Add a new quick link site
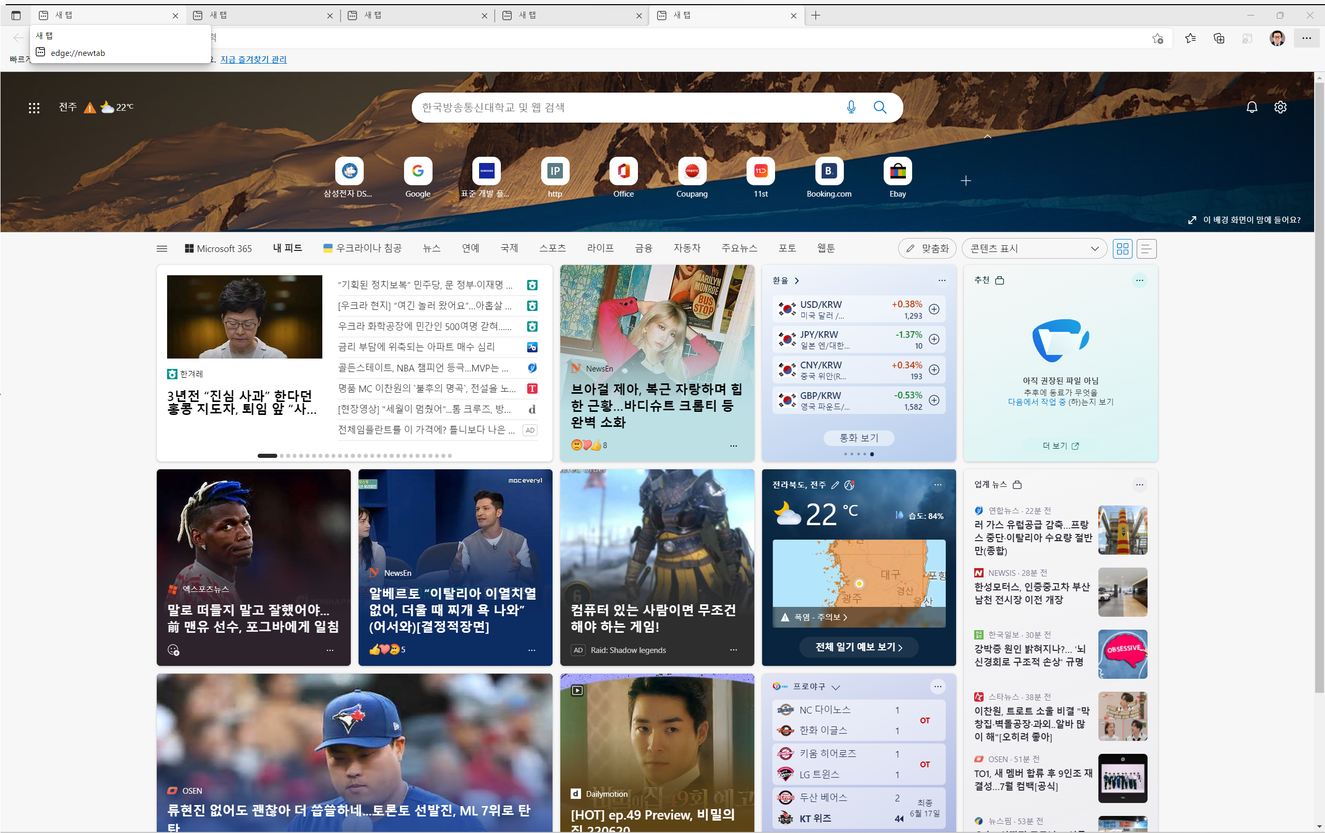This screenshot has height=833, width=1325. pyautogui.click(x=965, y=181)
